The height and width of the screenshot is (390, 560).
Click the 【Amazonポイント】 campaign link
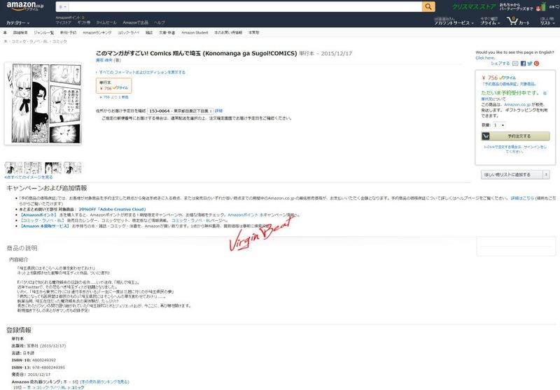click(x=38, y=215)
